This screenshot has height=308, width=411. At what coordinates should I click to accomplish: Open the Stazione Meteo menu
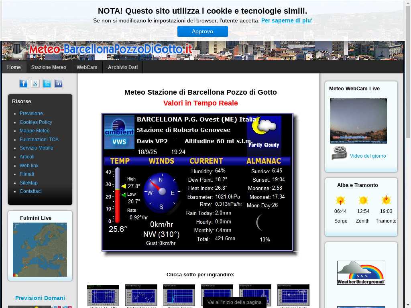click(x=49, y=67)
